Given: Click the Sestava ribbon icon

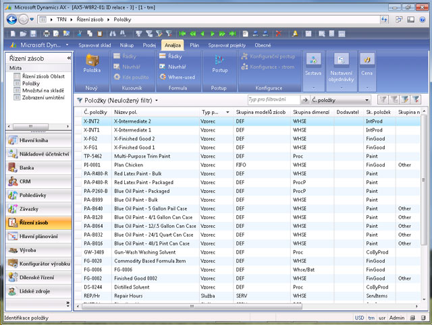Looking at the screenshot, I should pyautogui.click(x=313, y=60).
